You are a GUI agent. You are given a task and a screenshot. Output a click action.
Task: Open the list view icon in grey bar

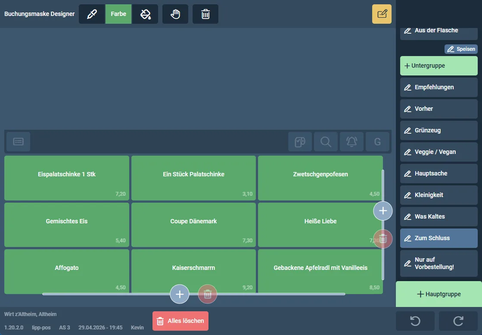[19, 141]
